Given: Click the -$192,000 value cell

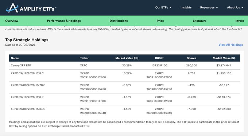Looking at the screenshot, I should click(224, 109).
